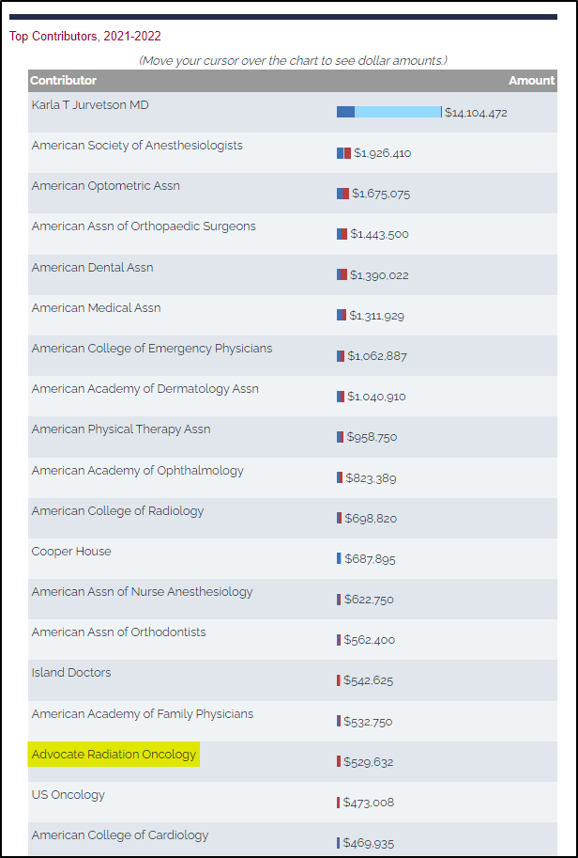
Task: Click the Karla T Jurvetson MD bar chart
Action: pyautogui.click(x=389, y=112)
